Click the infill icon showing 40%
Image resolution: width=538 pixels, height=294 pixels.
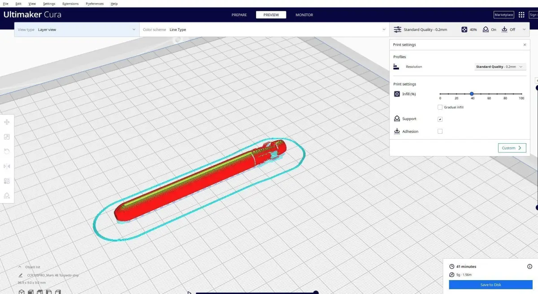pos(464,30)
